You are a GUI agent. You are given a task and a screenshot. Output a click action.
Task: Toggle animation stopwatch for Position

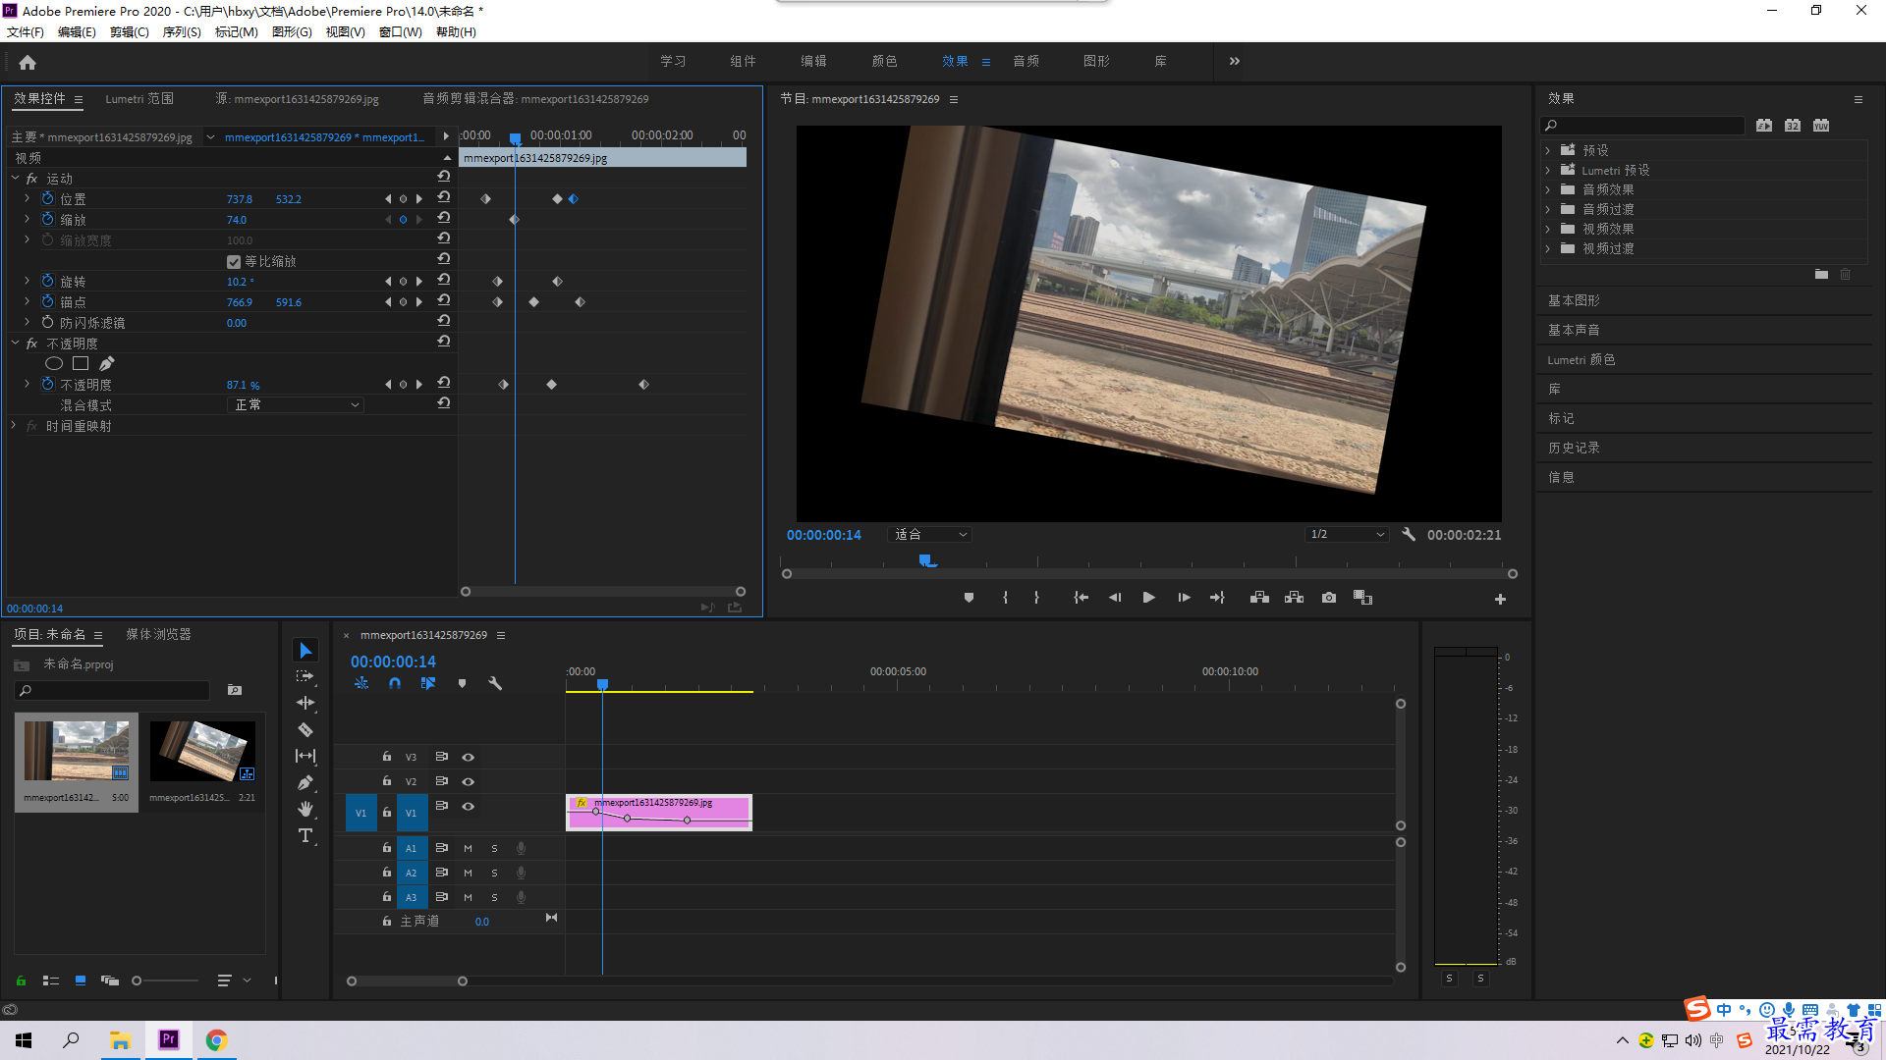tap(47, 198)
